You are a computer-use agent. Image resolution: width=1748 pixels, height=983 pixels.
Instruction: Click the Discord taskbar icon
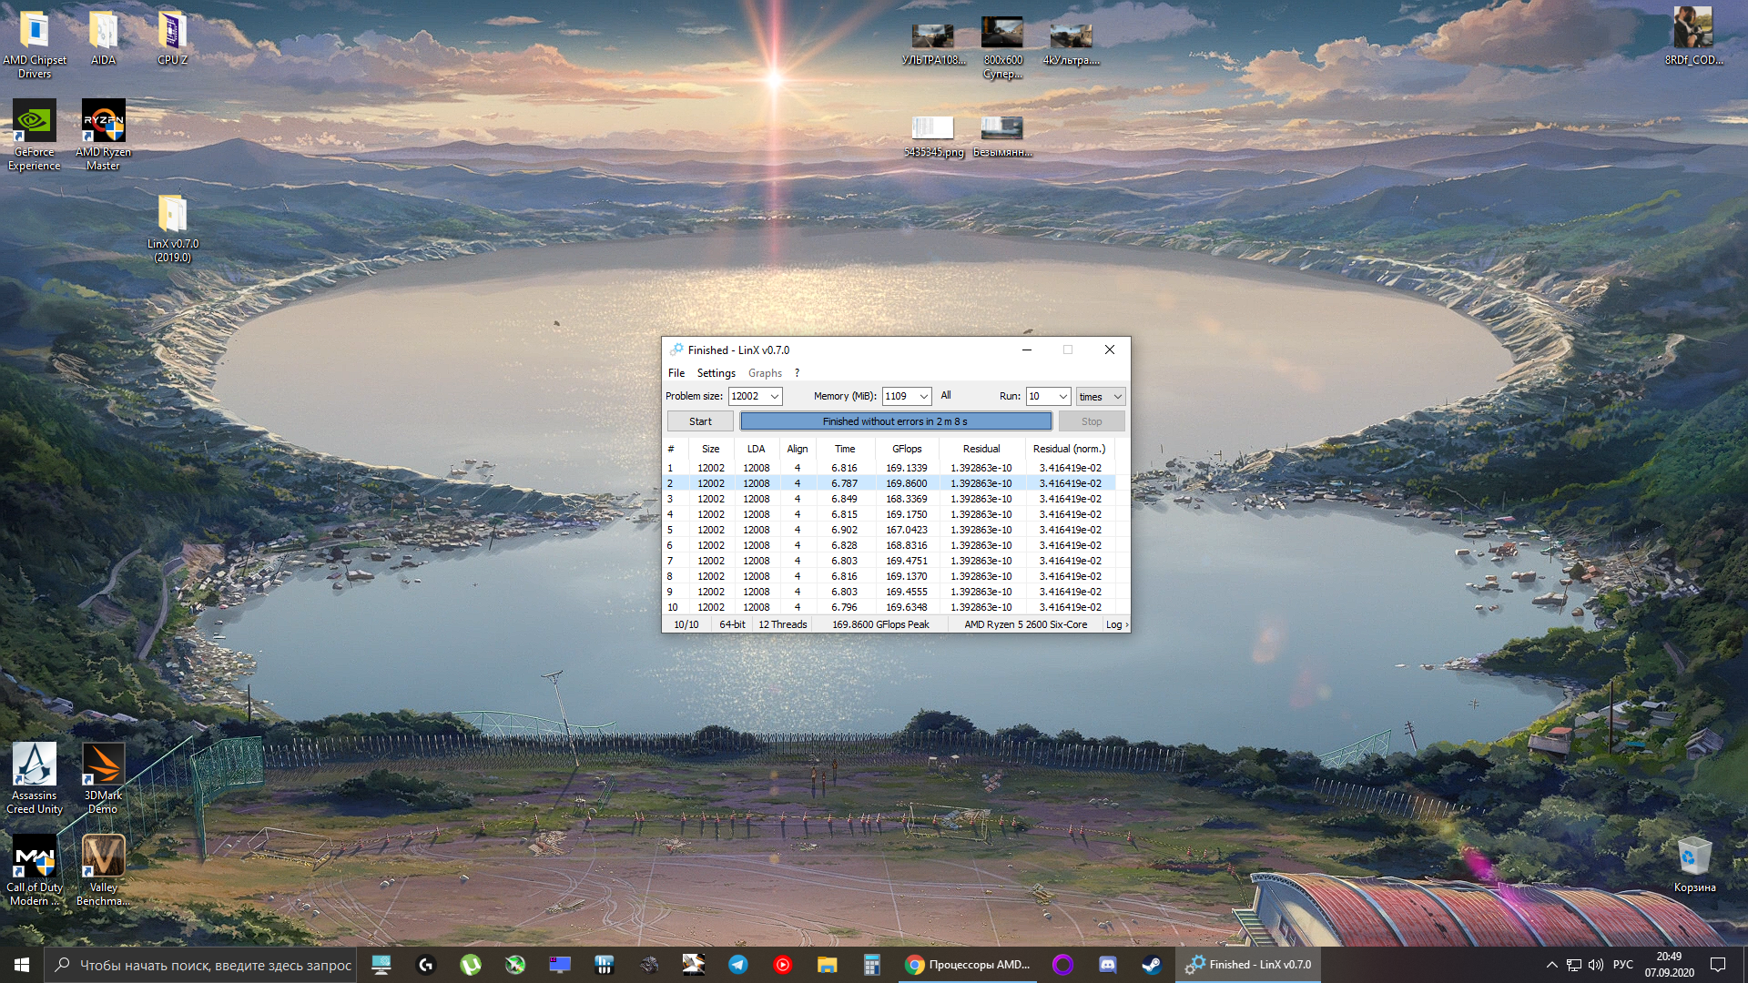(x=1107, y=965)
